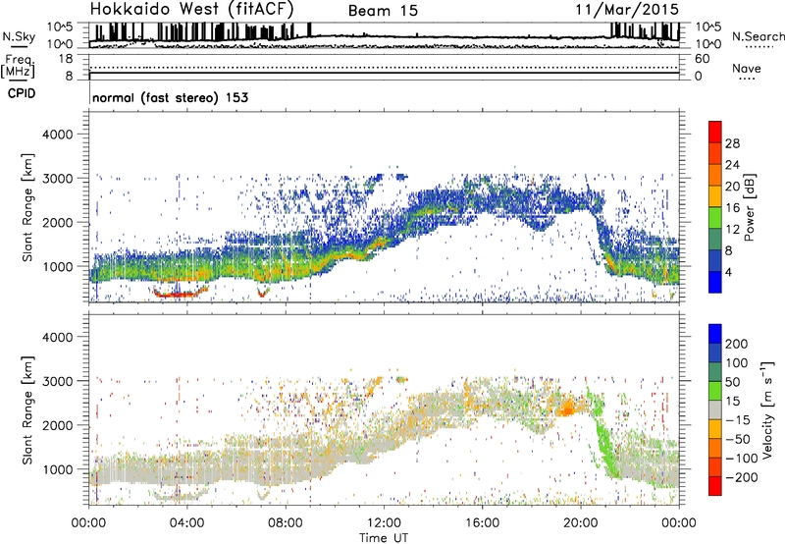Click the '12:00' time axis tick
The width and height of the screenshot is (785, 544).
pyautogui.click(x=384, y=523)
